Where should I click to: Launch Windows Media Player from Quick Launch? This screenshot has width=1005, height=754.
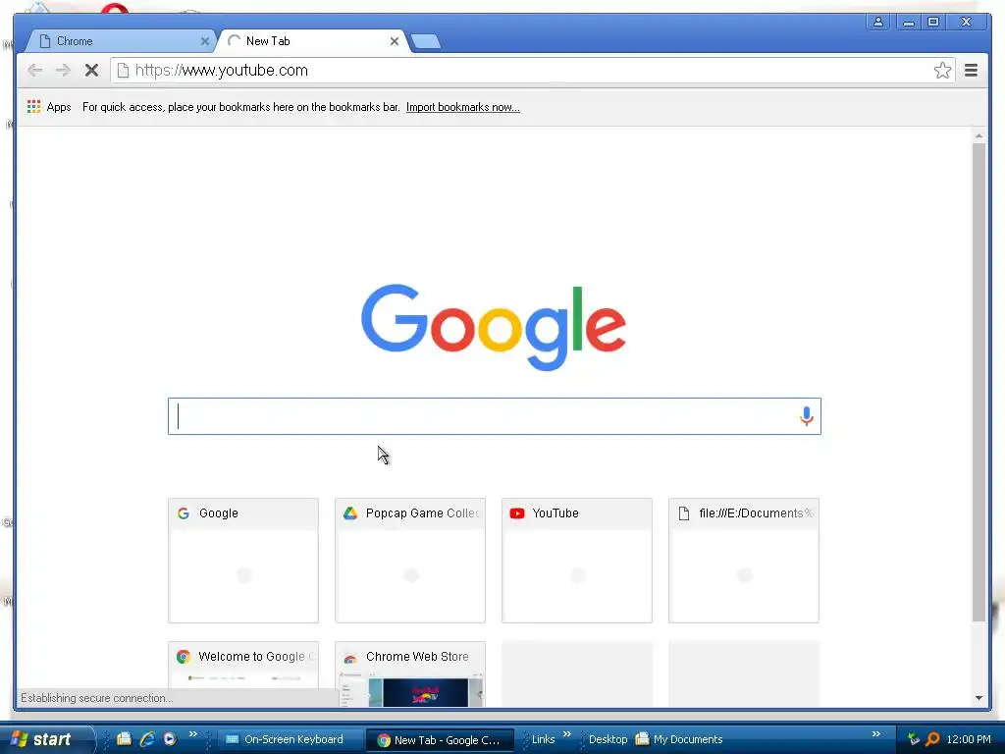(x=170, y=739)
